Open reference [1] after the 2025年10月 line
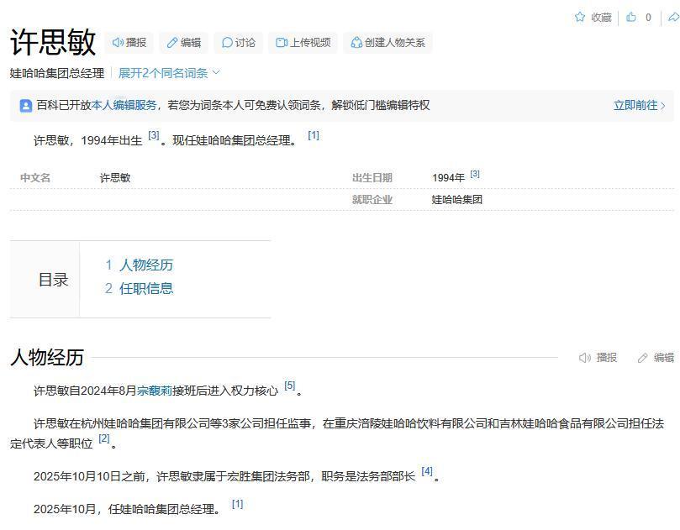This screenshot has height=530, width=680. [237, 504]
